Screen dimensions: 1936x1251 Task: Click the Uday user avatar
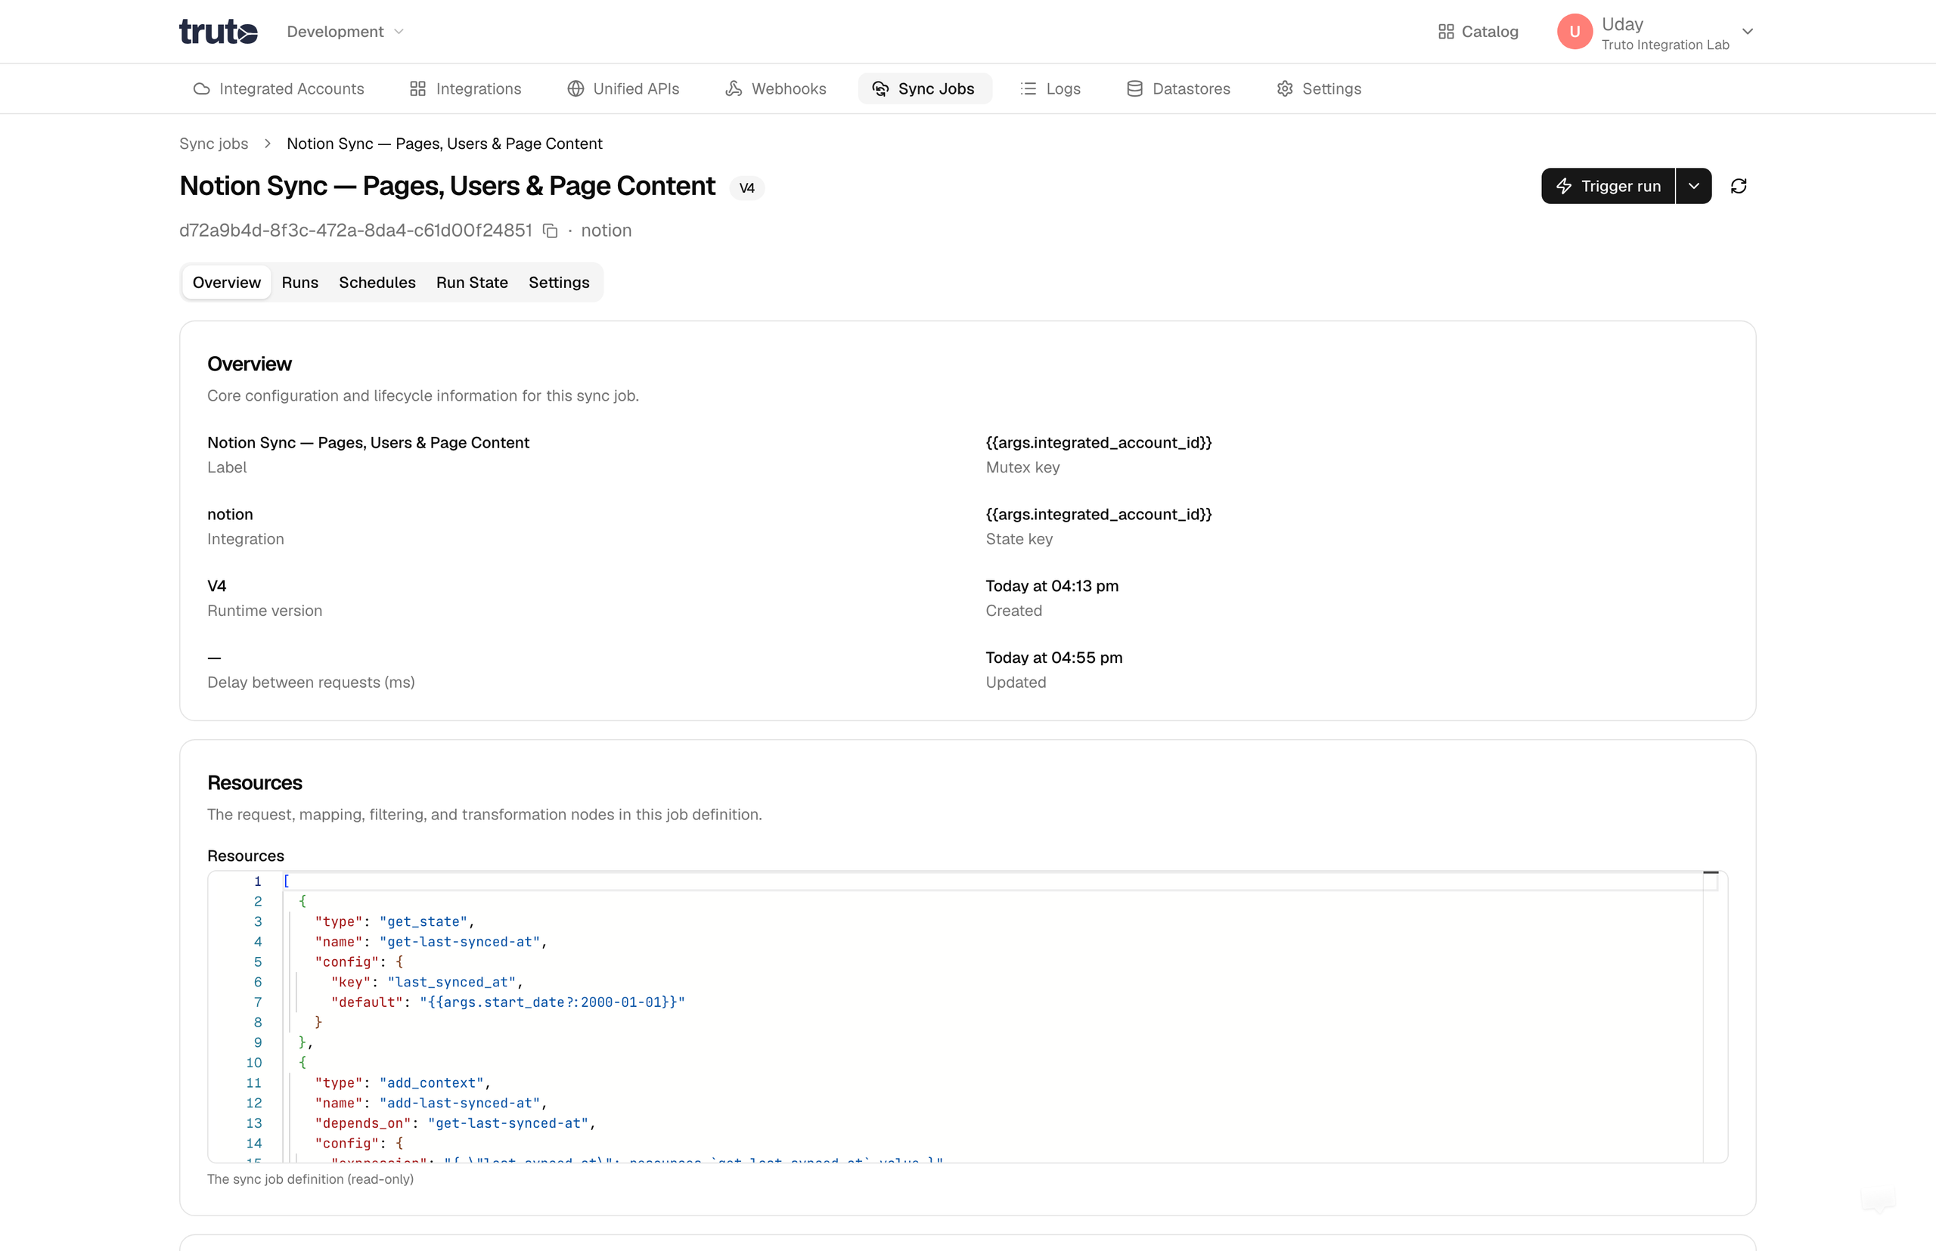coord(1575,31)
